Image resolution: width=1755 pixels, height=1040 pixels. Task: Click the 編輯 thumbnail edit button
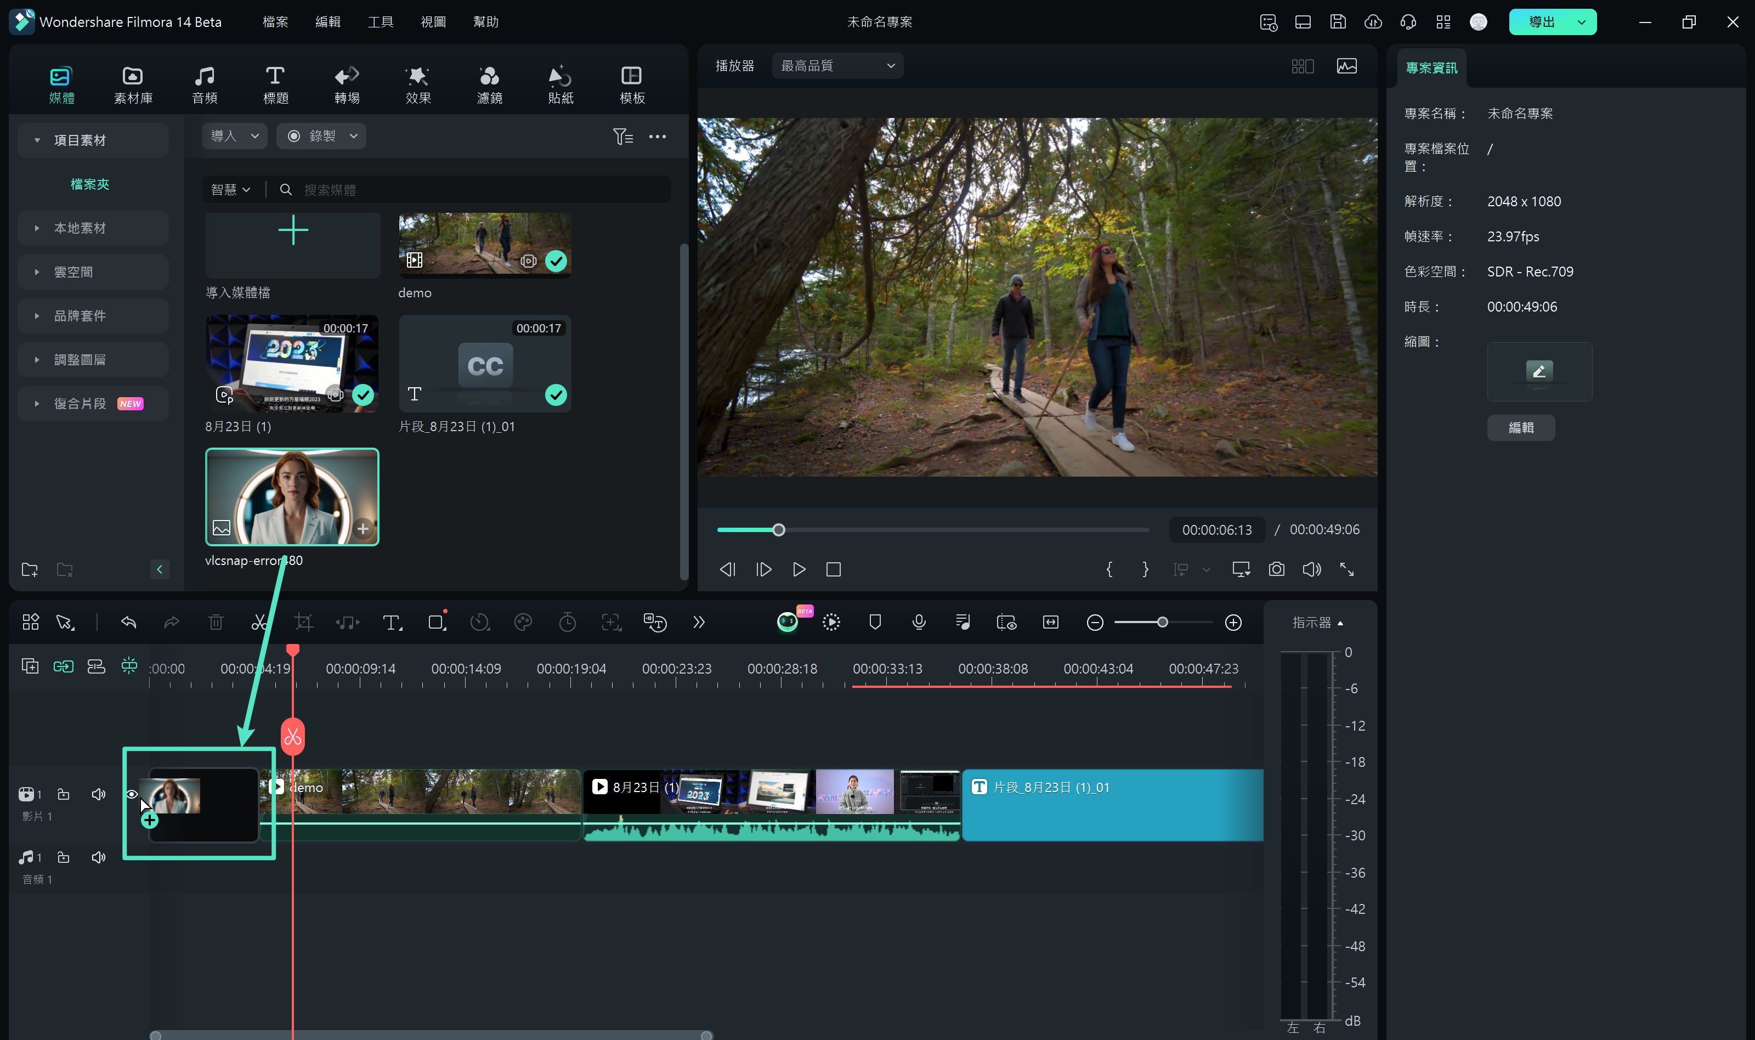point(1520,427)
